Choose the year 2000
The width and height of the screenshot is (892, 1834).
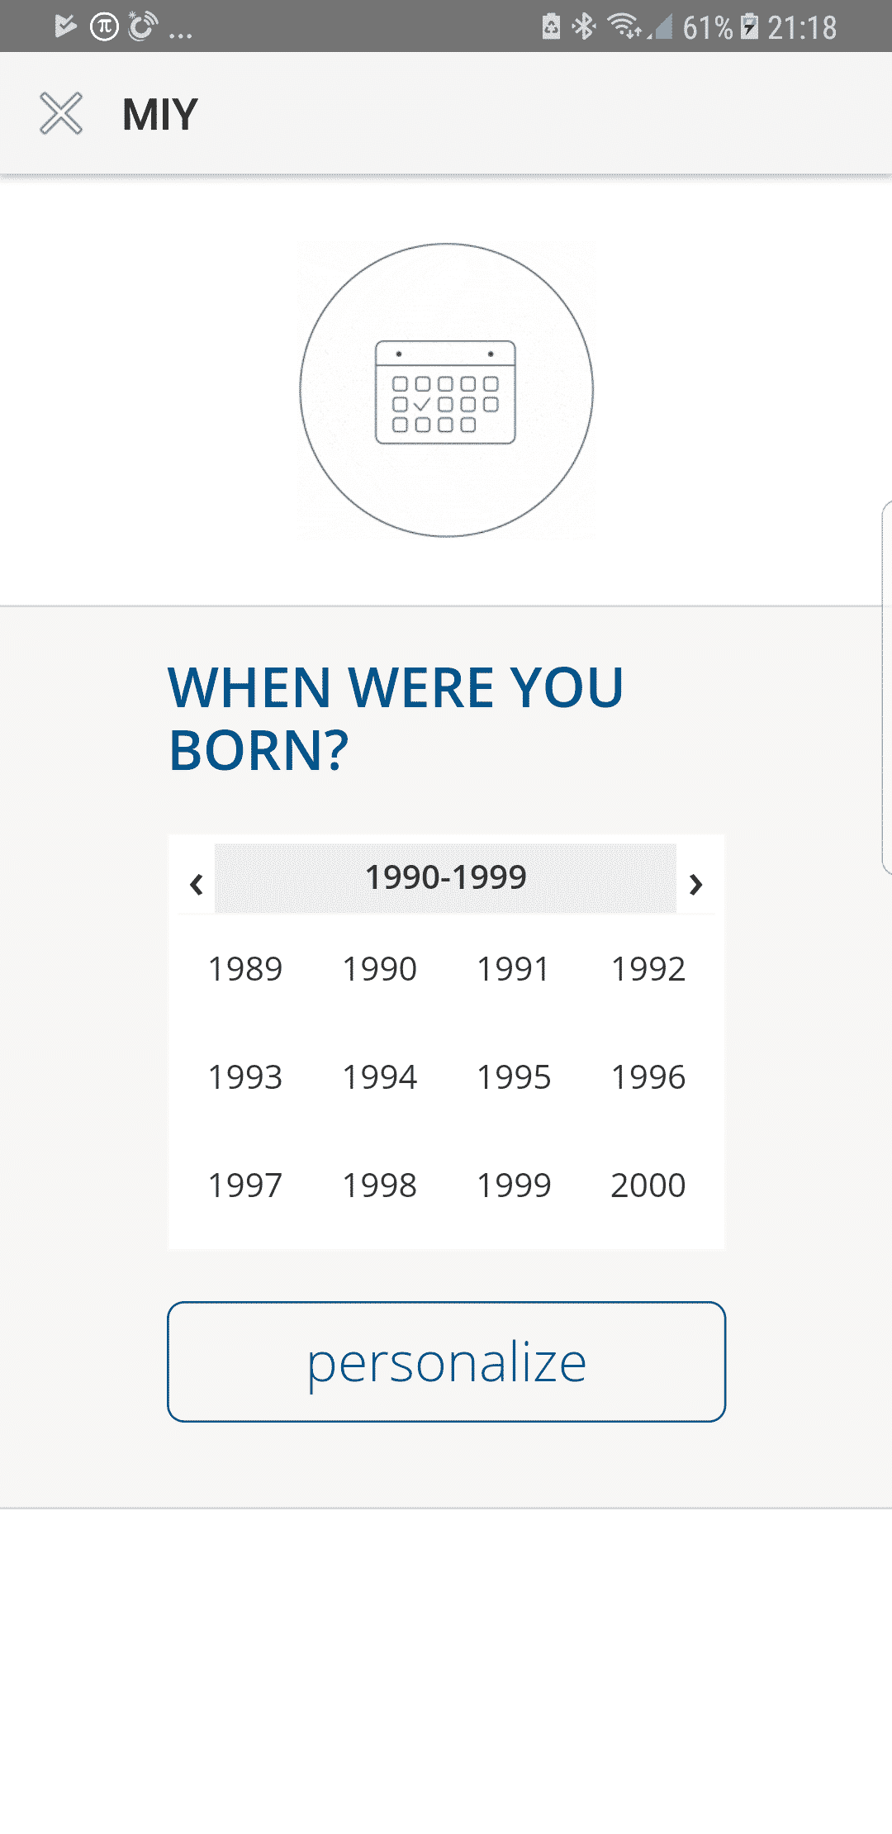click(x=648, y=1185)
